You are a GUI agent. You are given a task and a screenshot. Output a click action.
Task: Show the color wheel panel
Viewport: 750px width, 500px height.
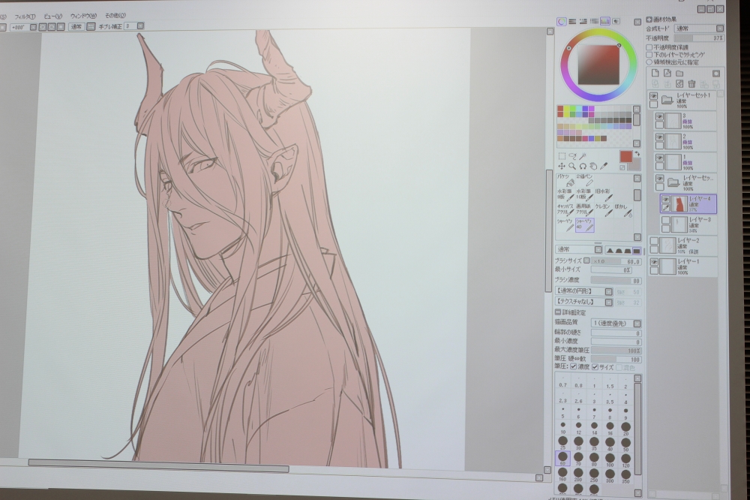[x=562, y=22]
